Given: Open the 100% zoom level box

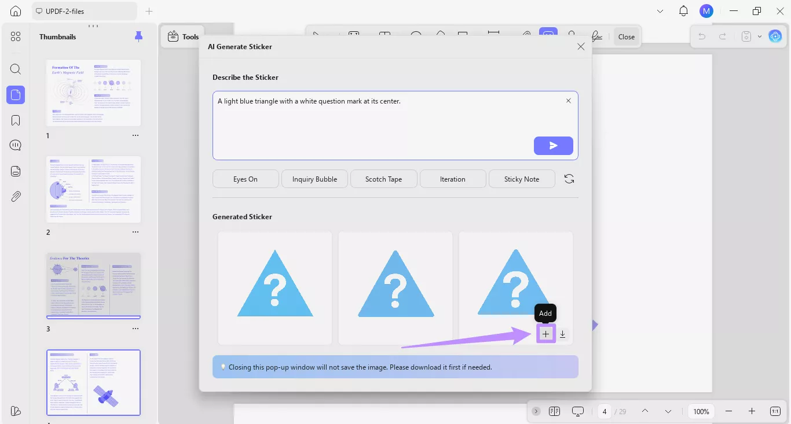Looking at the screenshot, I should tap(701, 411).
